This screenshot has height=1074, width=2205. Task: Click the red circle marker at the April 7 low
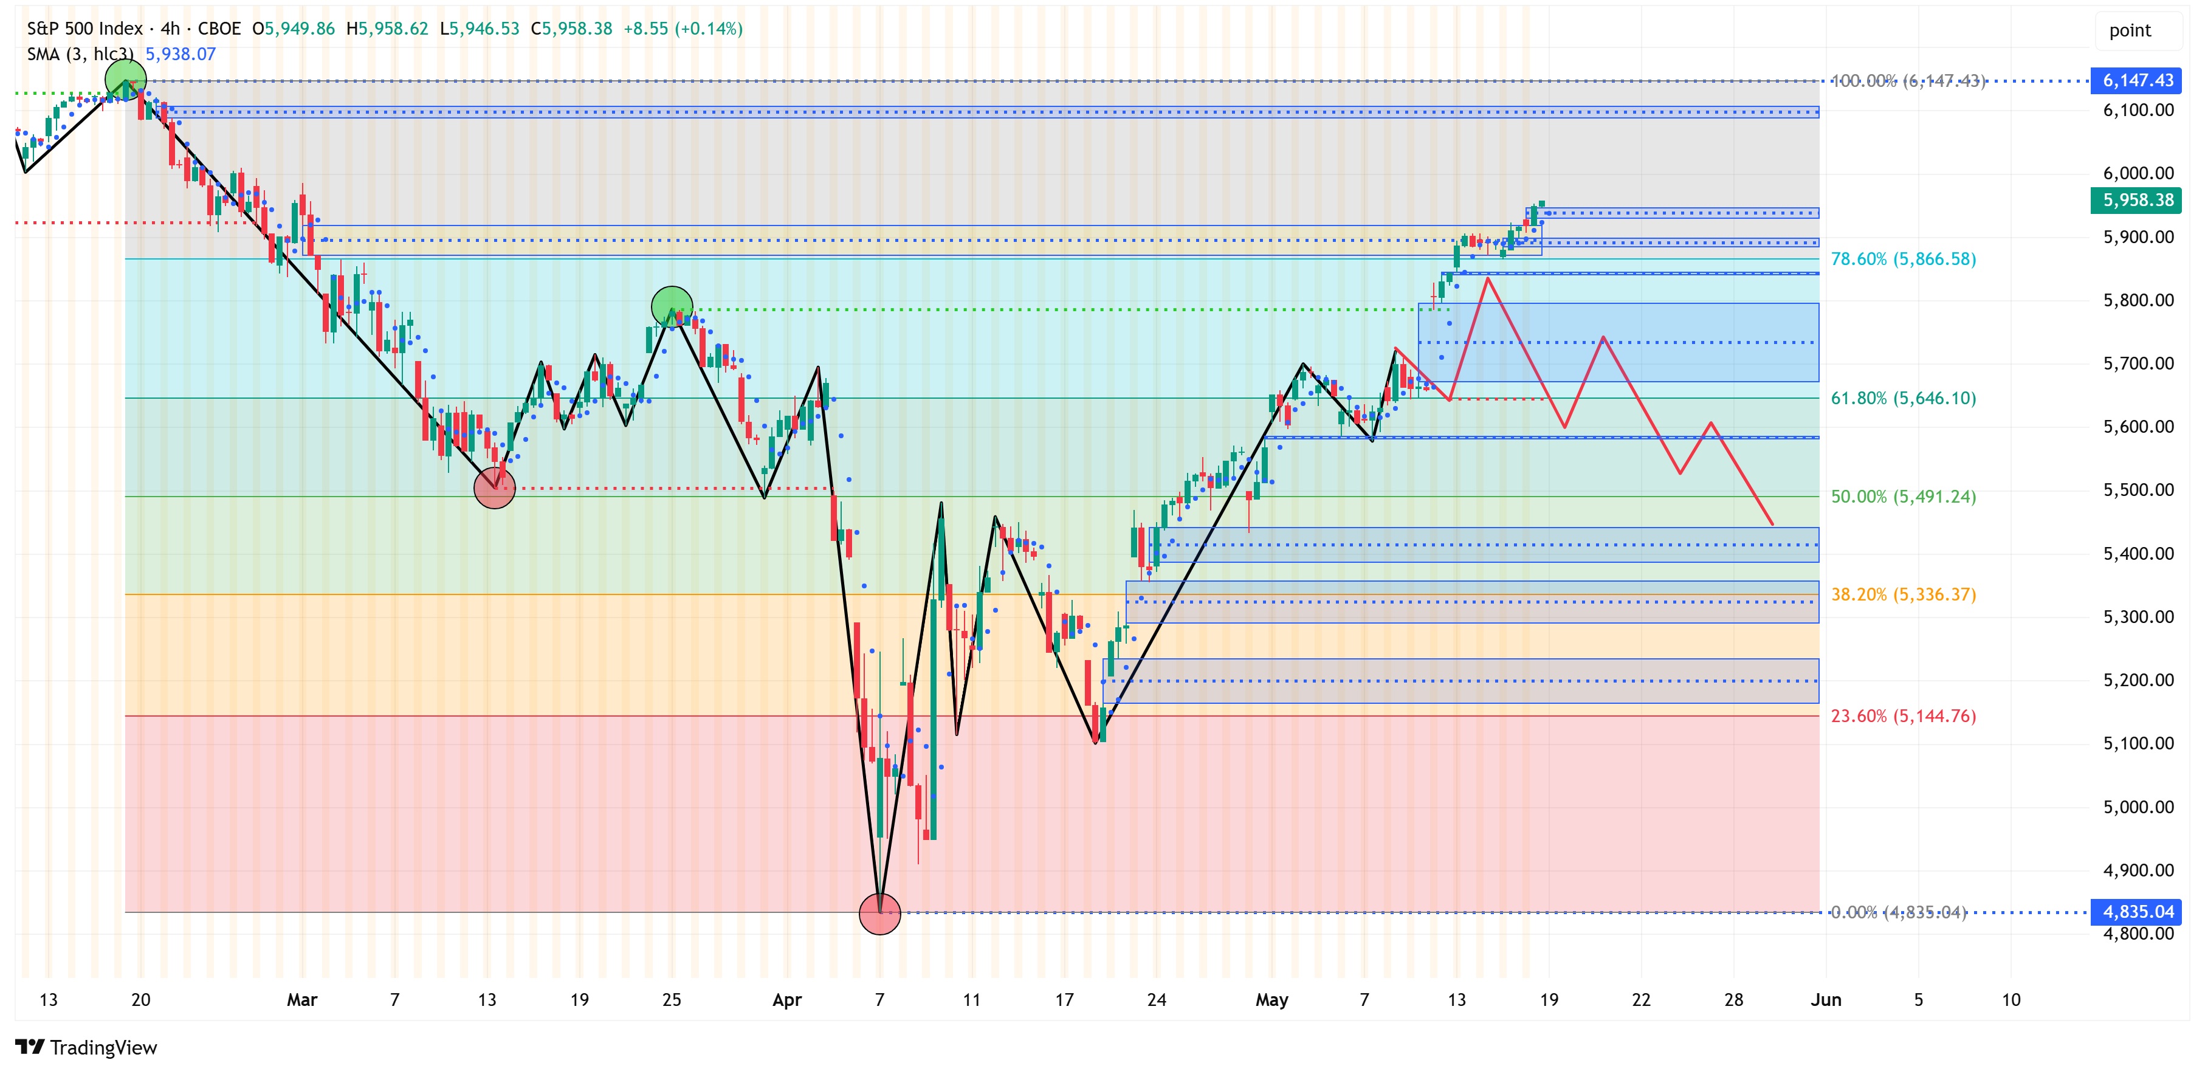(880, 913)
